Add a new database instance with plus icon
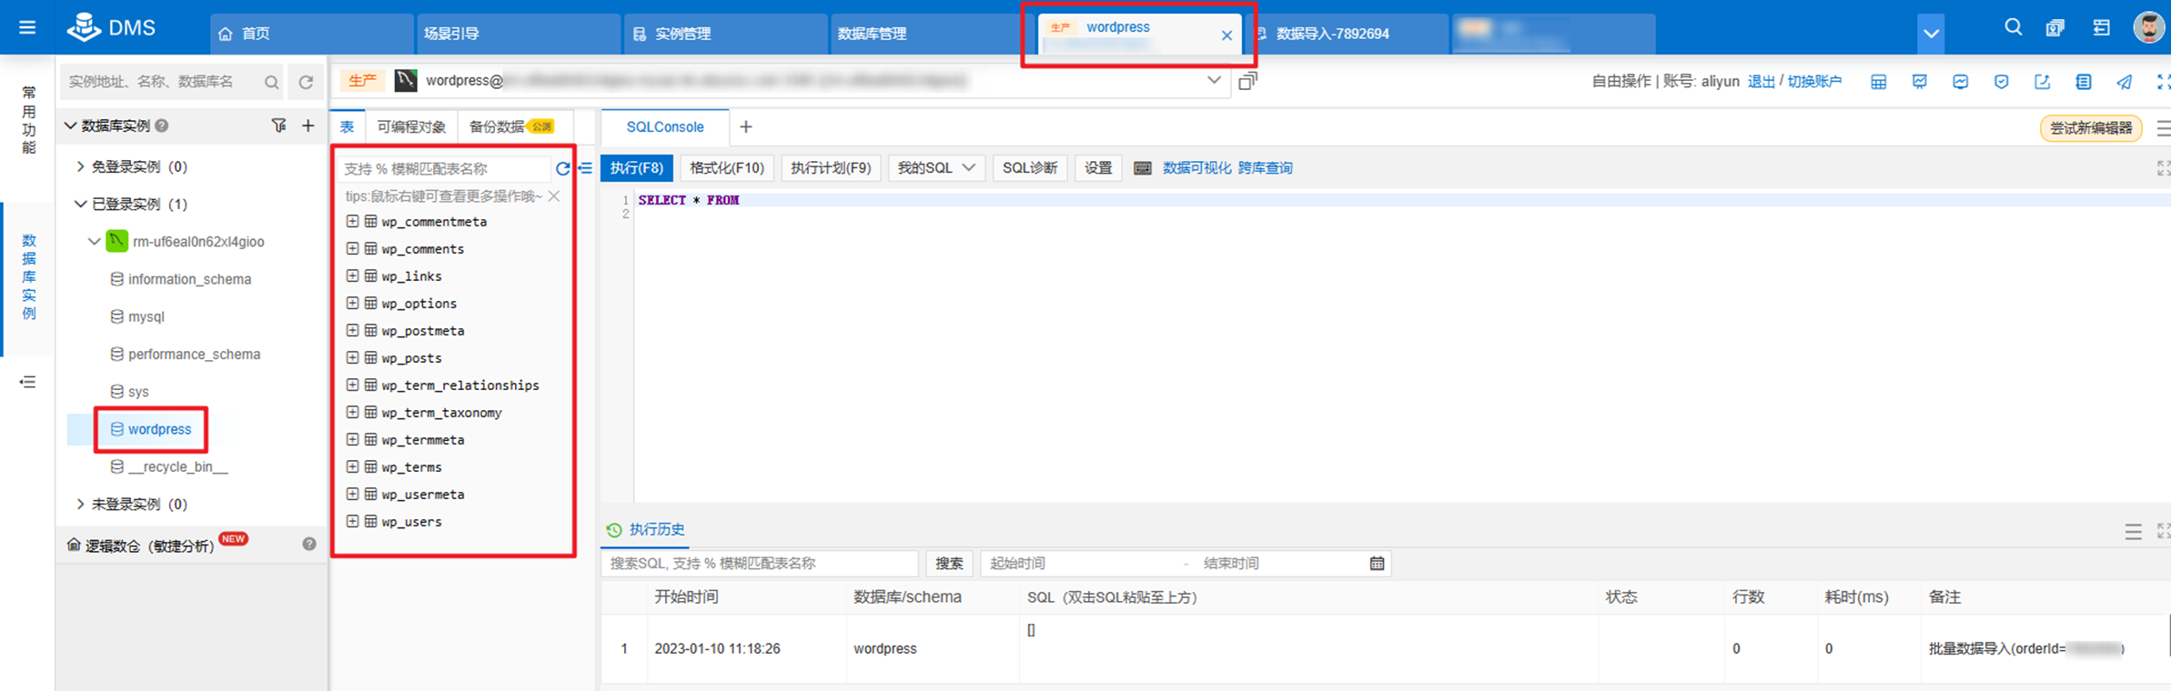This screenshot has height=691, width=2171. coord(308,125)
